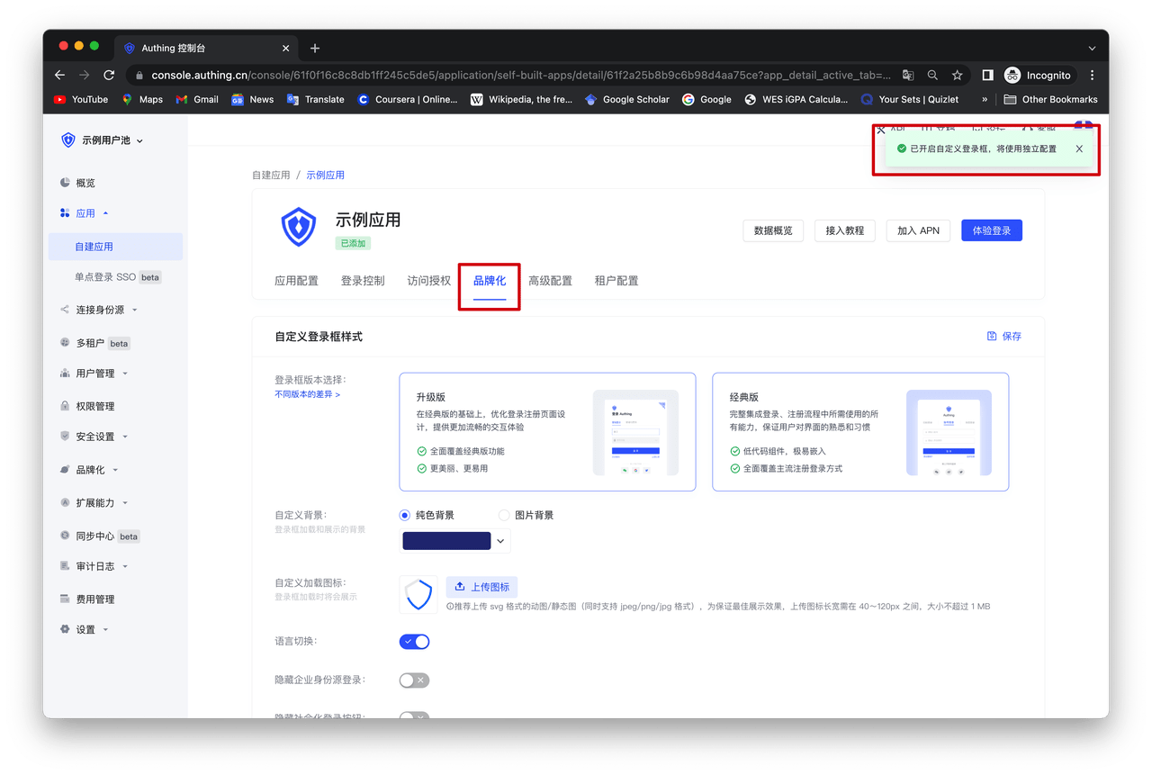Select the 图片背景 radio option

click(x=504, y=516)
